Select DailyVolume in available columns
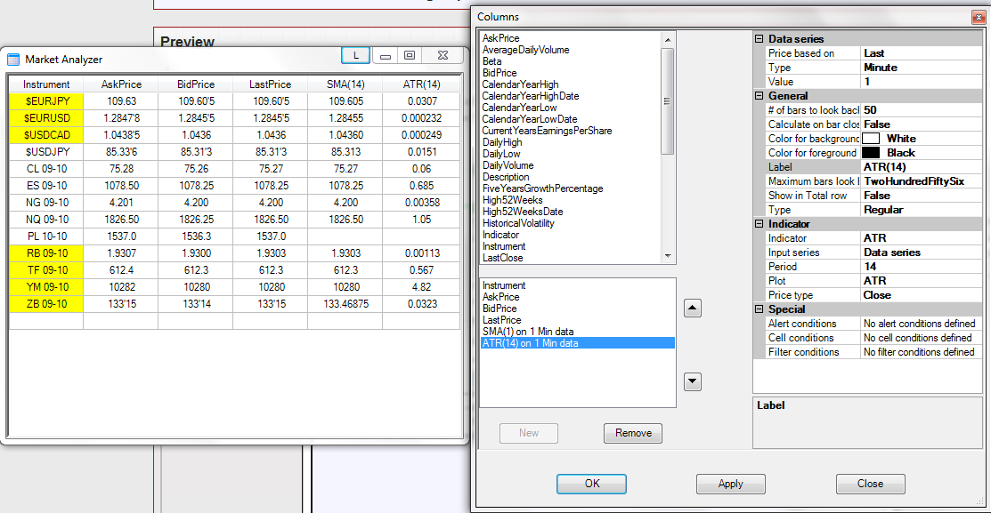The height and width of the screenshot is (513, 991). point(508,165)
